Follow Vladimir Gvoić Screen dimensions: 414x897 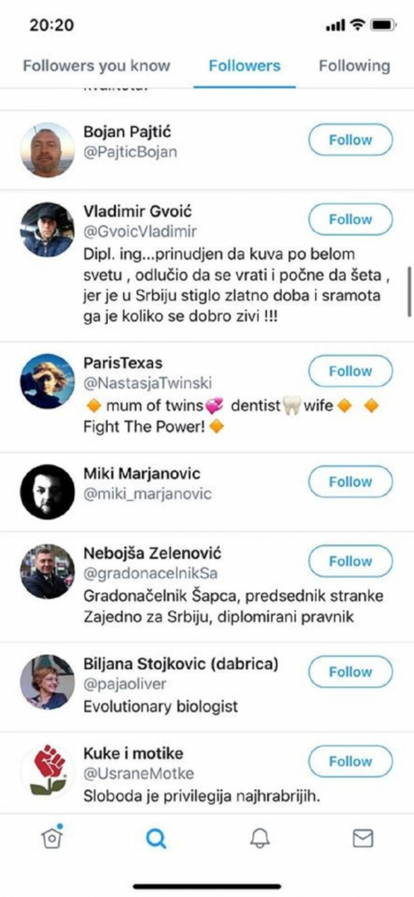click(350, 219)
